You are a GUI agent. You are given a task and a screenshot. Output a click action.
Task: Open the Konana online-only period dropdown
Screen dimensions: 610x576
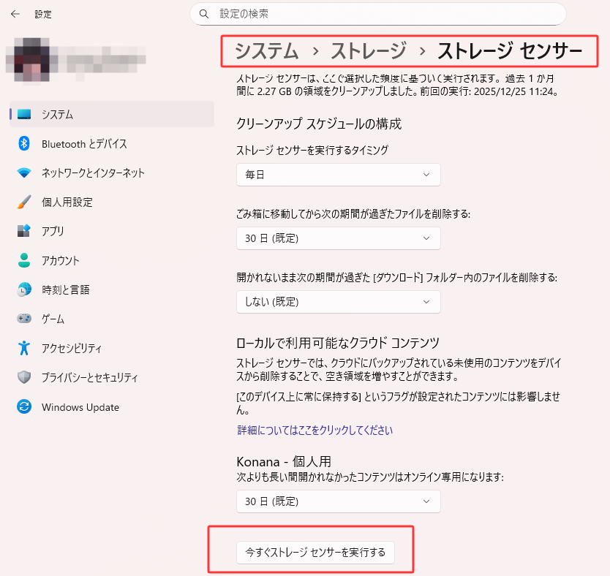[338, 501]
